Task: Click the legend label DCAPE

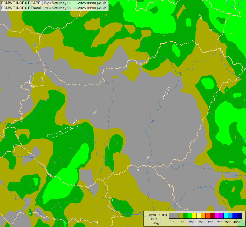Action: pos(156,219)
